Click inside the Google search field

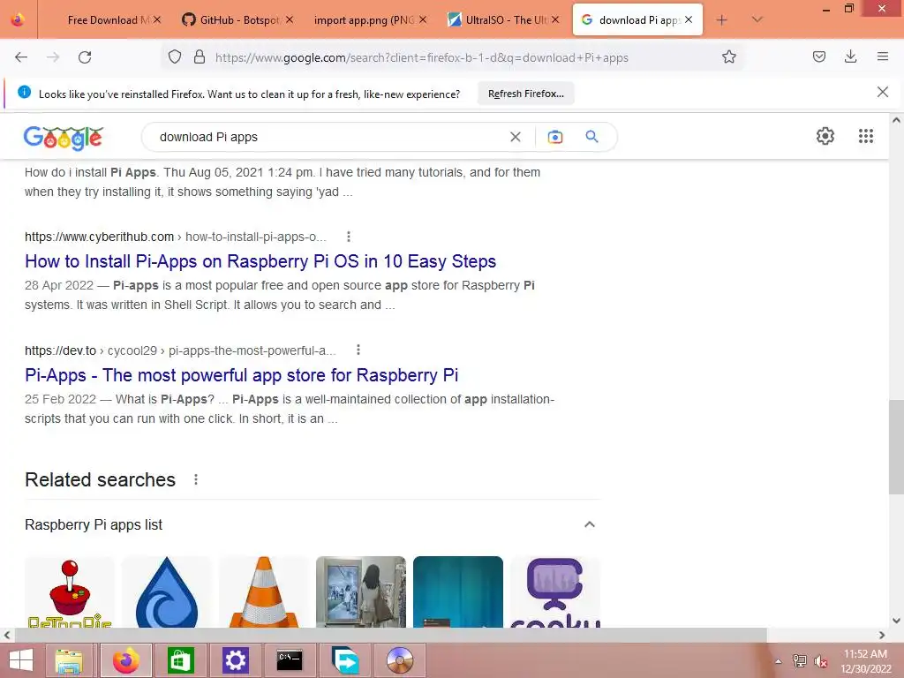click(x=328, y=137)
